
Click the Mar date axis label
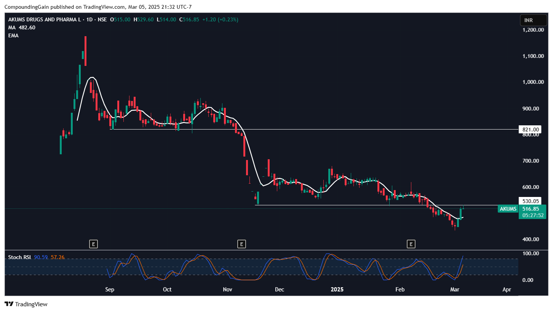(455, 290)
